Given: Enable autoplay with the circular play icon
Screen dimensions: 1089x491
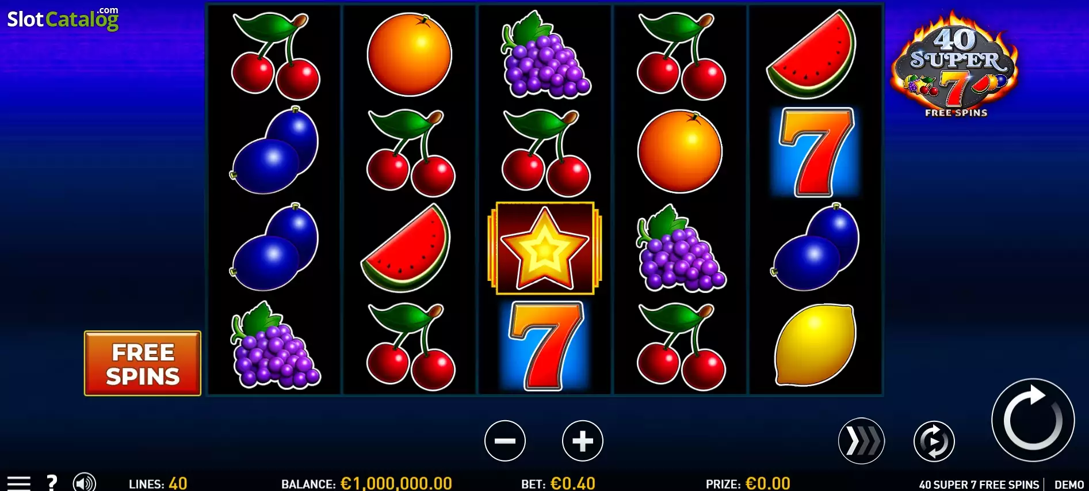Looking at the screenshot, I should (934, 441).
